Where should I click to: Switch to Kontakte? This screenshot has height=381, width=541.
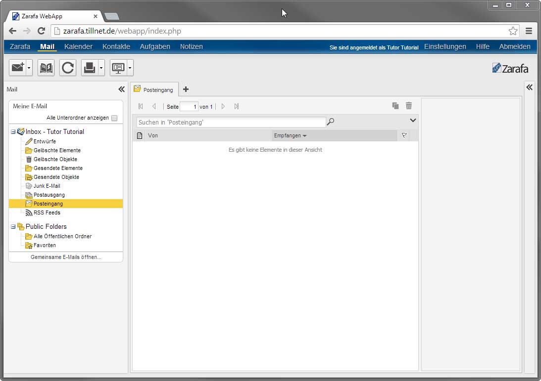click(x=116, y=46)
